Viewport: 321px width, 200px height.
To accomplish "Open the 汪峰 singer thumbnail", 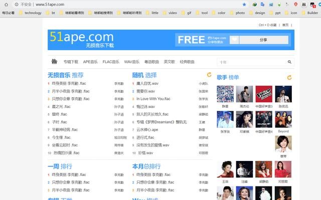I will pyautogui.click(x=244, y=169).
